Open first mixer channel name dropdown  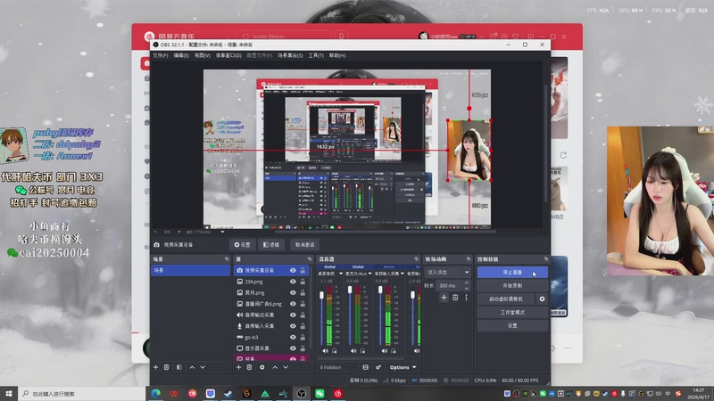tap(341, 274)
